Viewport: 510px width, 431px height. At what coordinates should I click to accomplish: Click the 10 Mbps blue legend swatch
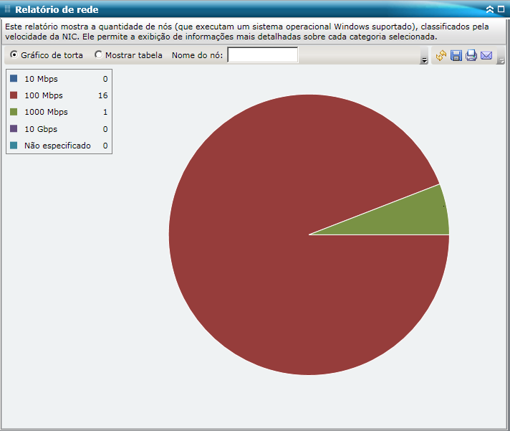pos(14,78)
